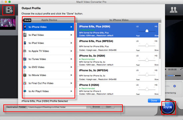Confirm profile with Done button
The image size is (183, 120).
pos(154,100)
